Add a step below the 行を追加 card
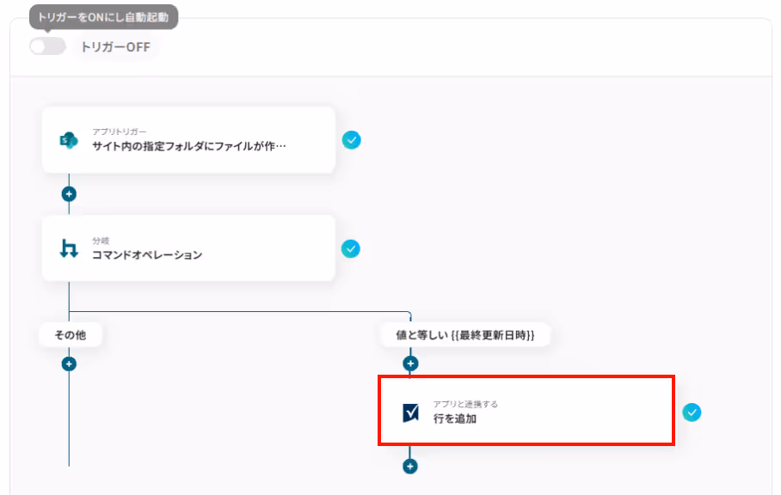The width and height of the screenshot is (781, 495). (x=410, y=466)
